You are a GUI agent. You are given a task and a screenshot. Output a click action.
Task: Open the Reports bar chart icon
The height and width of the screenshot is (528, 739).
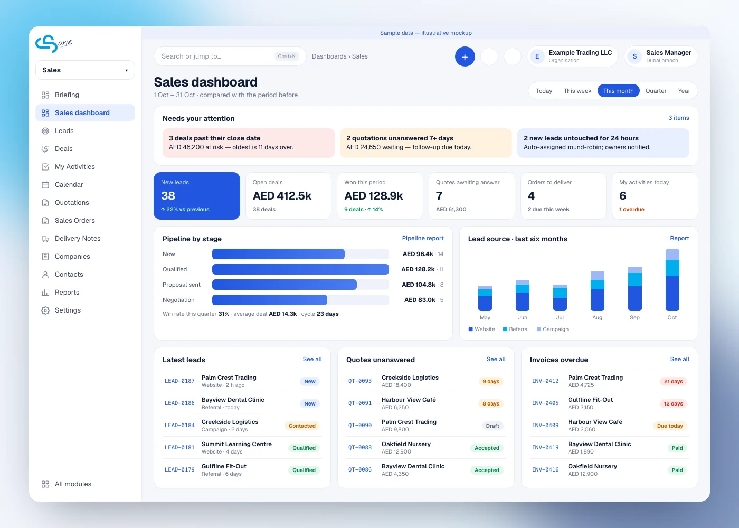coord(45,293)
